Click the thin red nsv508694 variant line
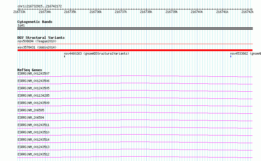This screenshot has height=161, width=261. pyautogui.click(x=135, y=44)
